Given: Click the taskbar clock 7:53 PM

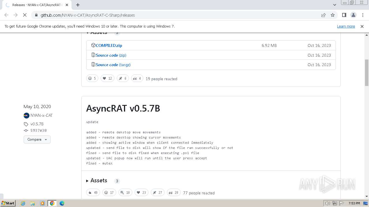Looking at the screenshot, I should pyautogui.click(x=354, y=203).
